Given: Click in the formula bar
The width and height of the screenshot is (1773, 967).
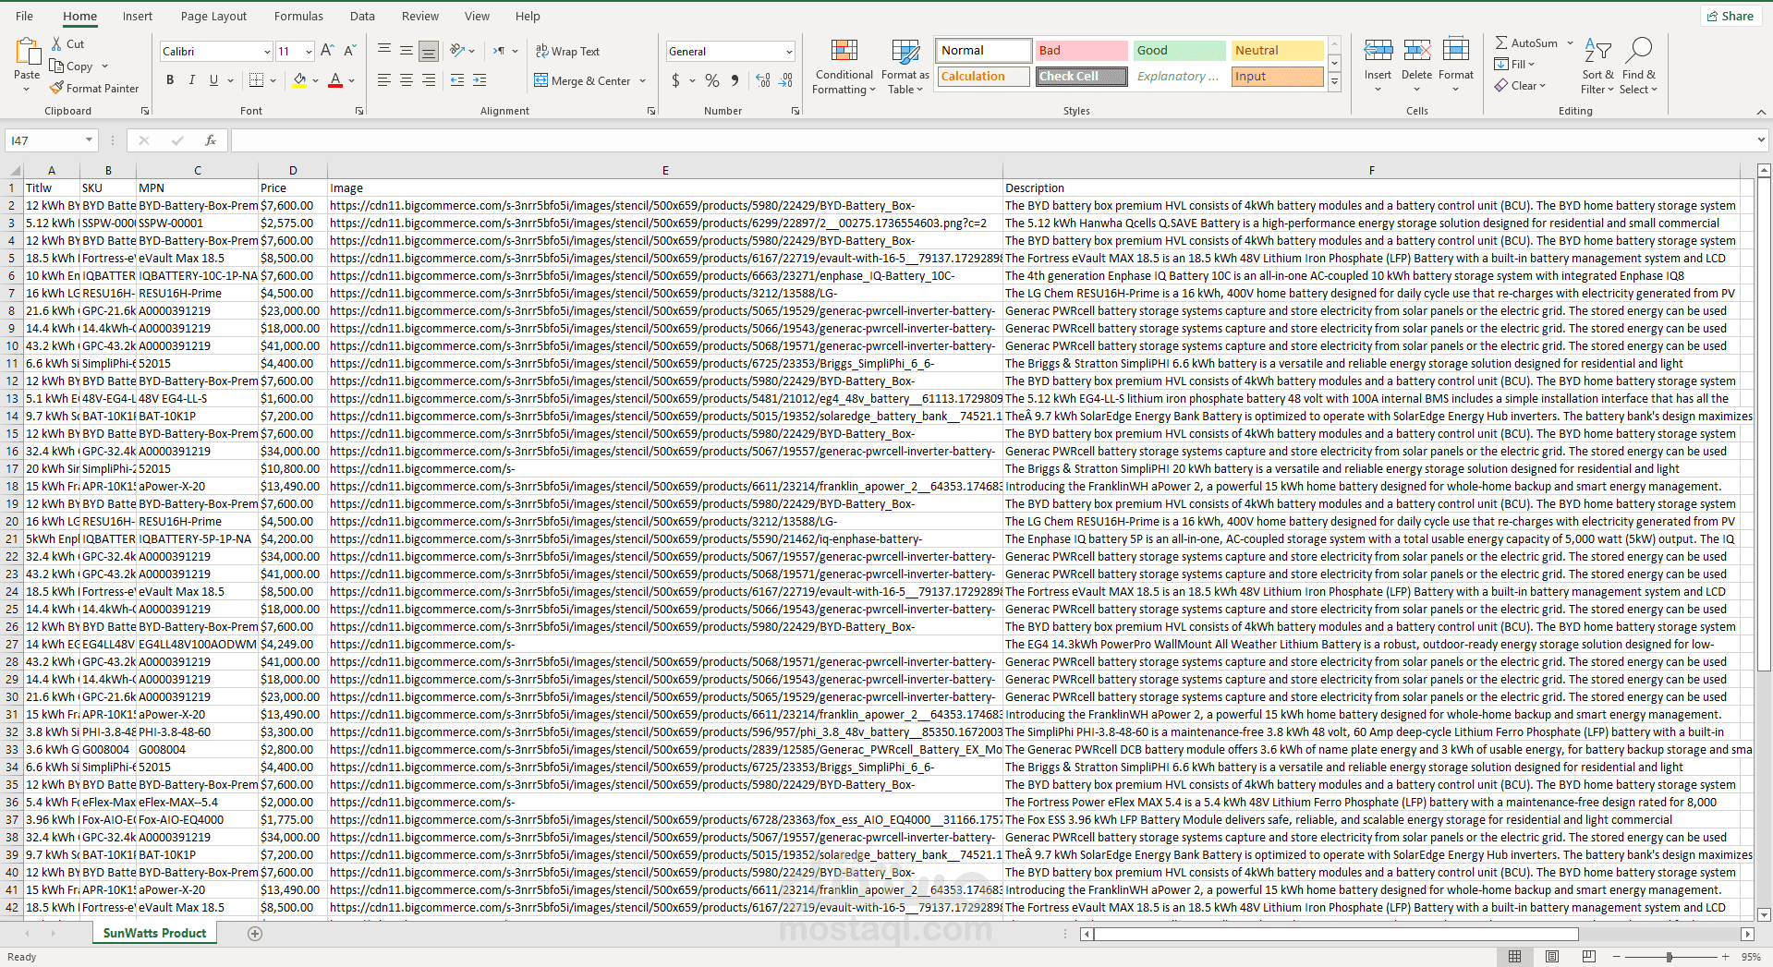Looking at the screenshot, I should pyautogui.click(x=992, y=140).
